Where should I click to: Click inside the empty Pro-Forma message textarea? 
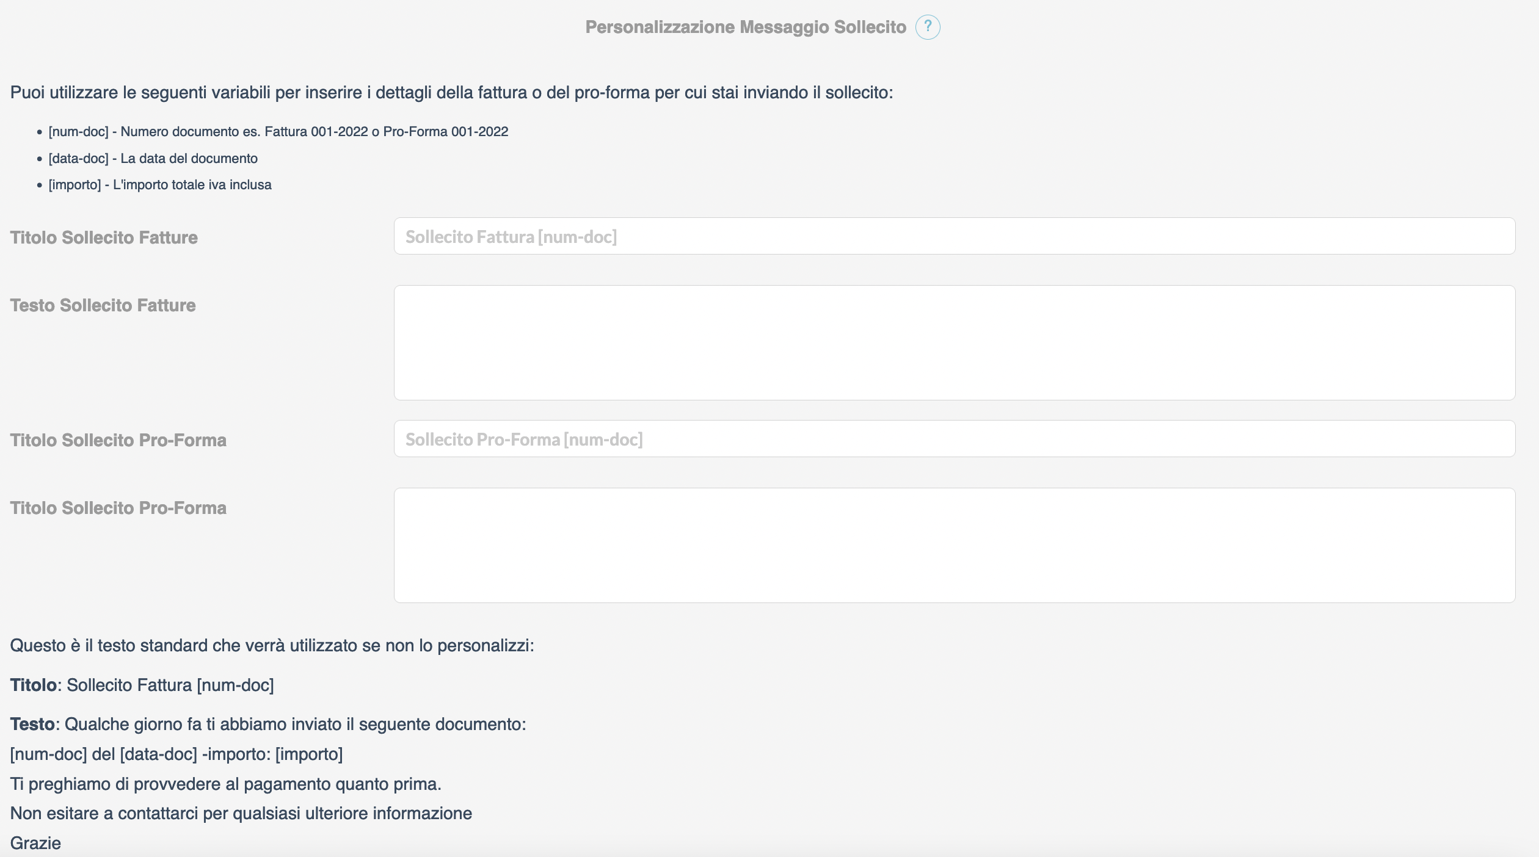coord(955,546)
